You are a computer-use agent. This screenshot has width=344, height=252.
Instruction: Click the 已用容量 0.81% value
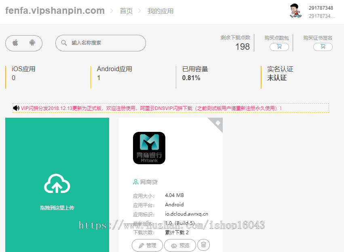click(x=191, y=78)
